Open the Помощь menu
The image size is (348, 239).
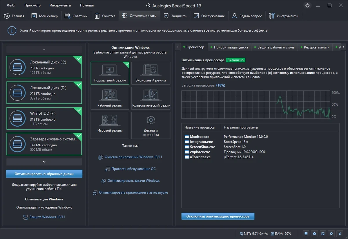(87, 5)
